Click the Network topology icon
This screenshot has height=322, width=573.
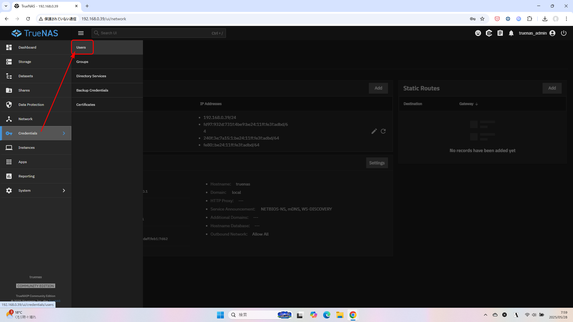(x=9, y=119)
